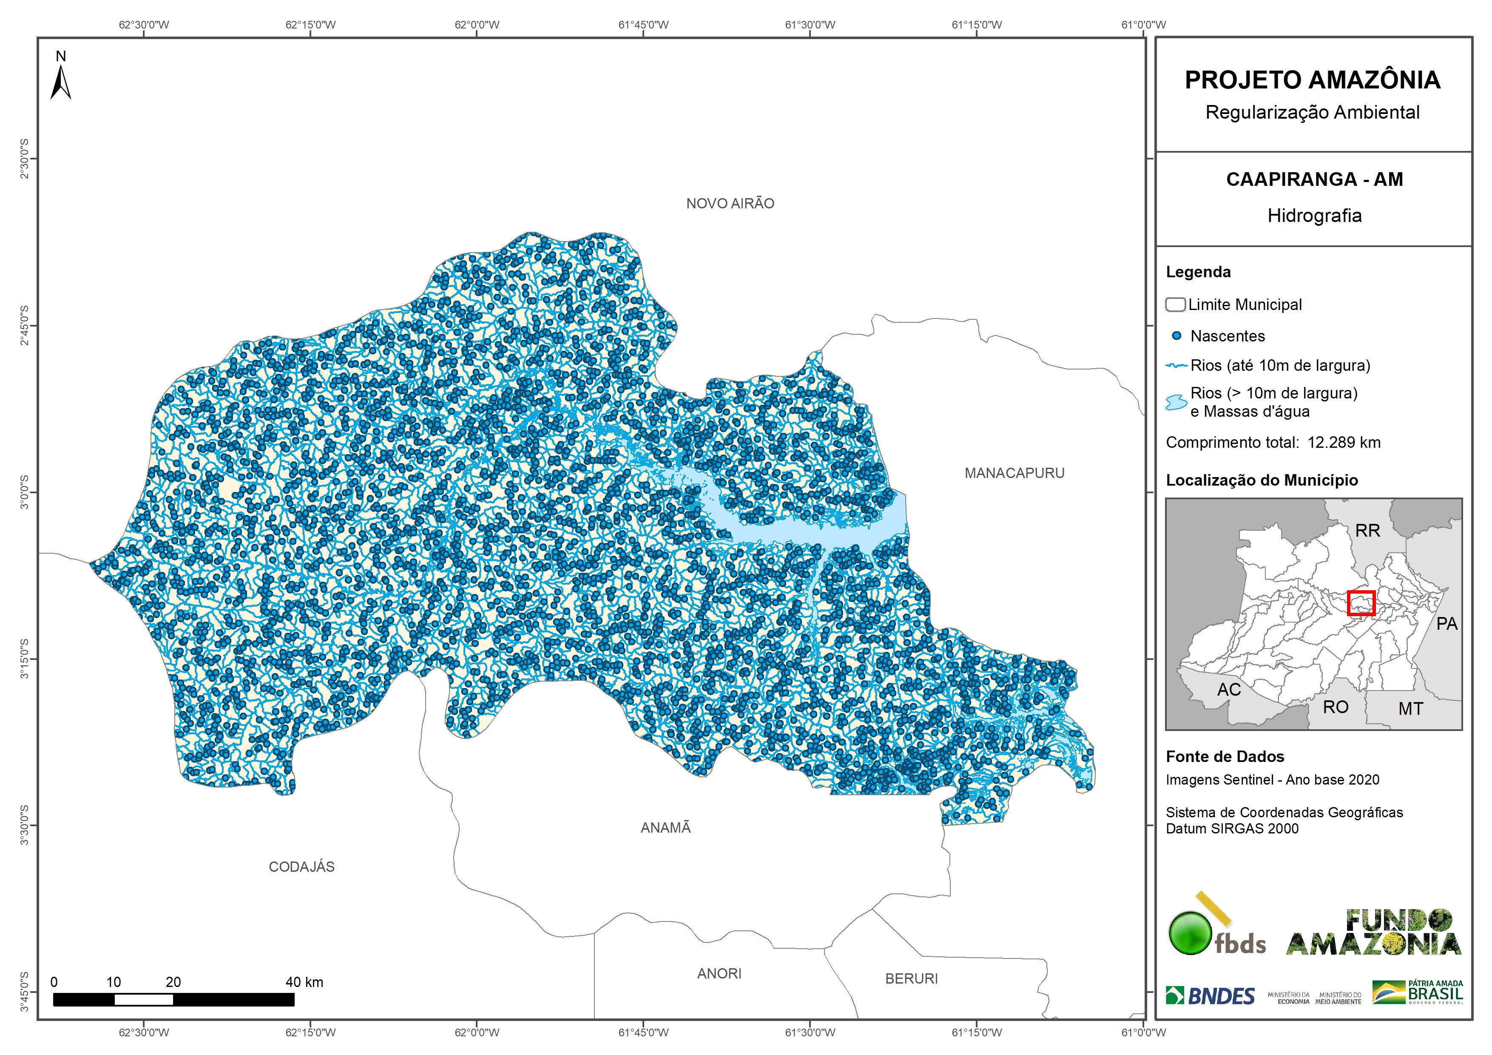This screenshot has width=1492, height=1055.
Task: Click the scale bar at bottom left
Action: coord(173,1000)
